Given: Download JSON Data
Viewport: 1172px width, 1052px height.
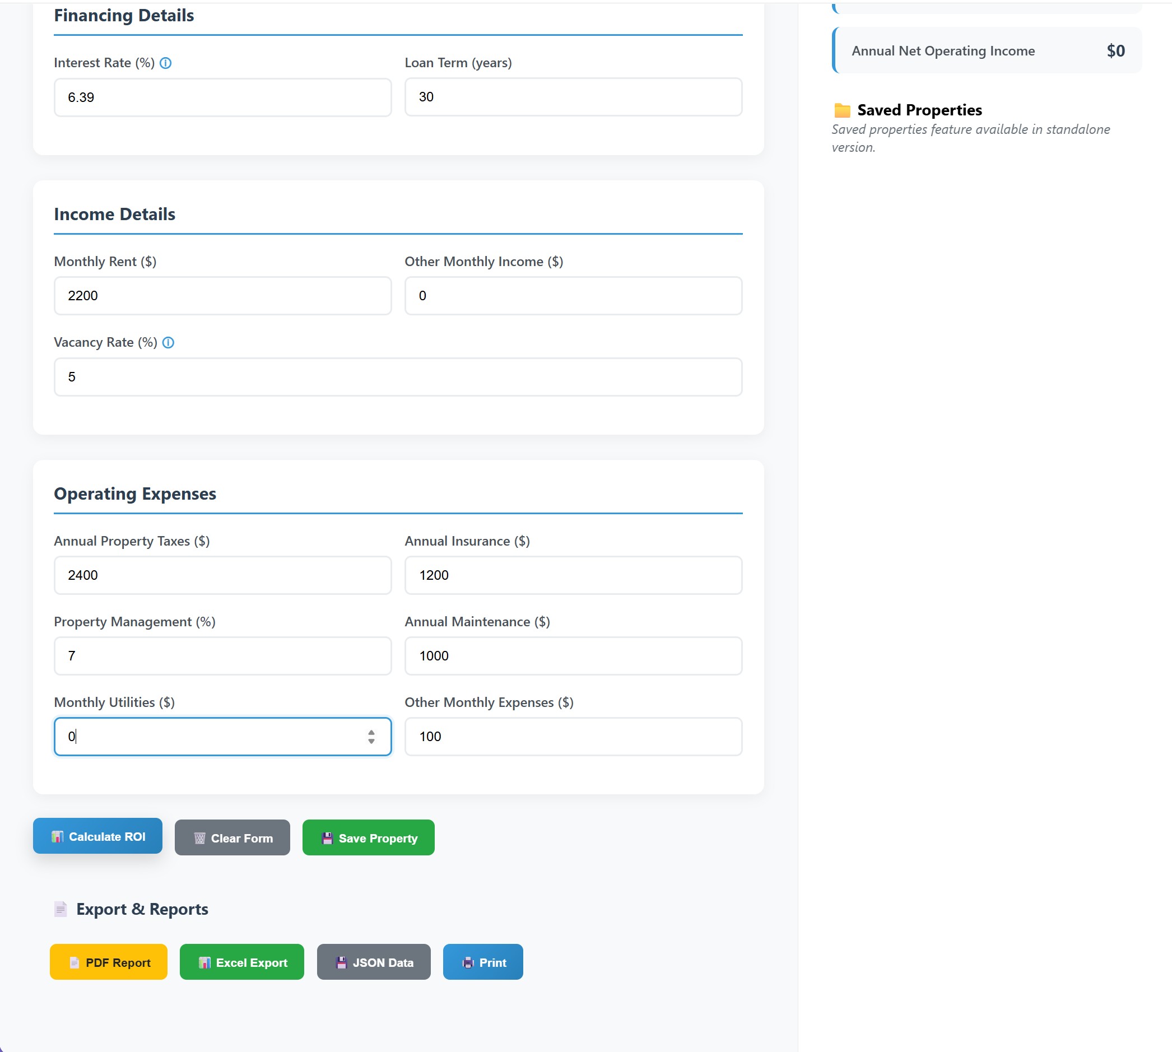Looking at the screenshot, I should pyautogui.click(x=374, y=962).
